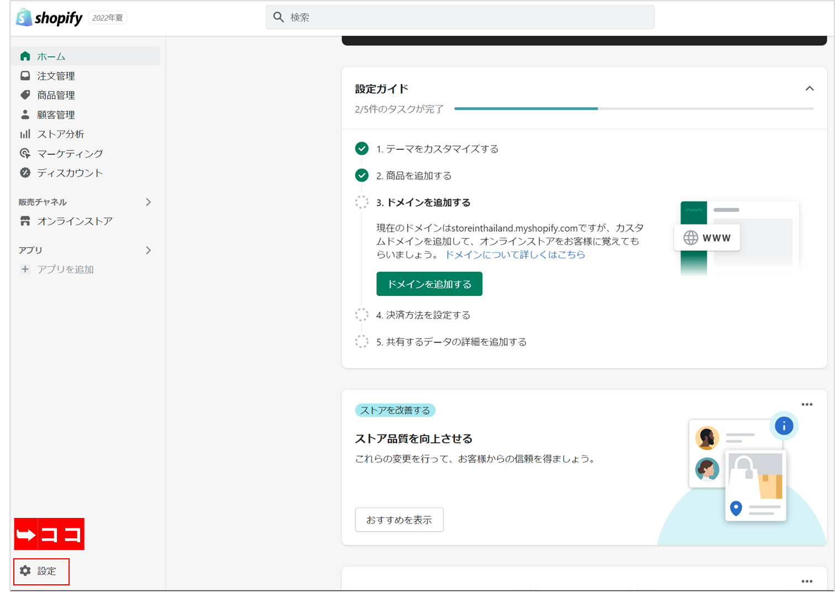Open ホーム in the sidebar
This screenshot has width=835, height=592.
coord(86,56)
